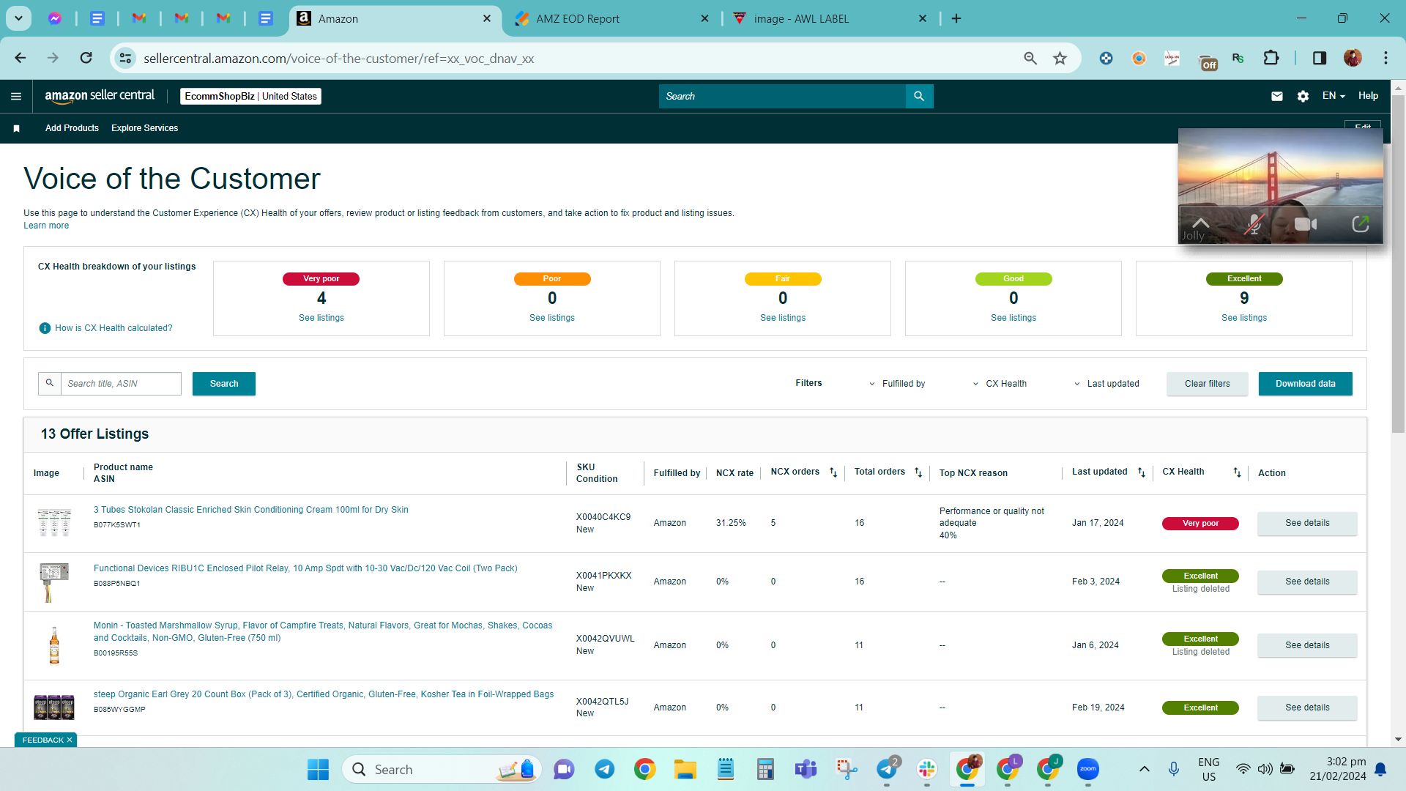Click the top Seller Central Search field
The image size is (1406, 791).
[782, 96]
